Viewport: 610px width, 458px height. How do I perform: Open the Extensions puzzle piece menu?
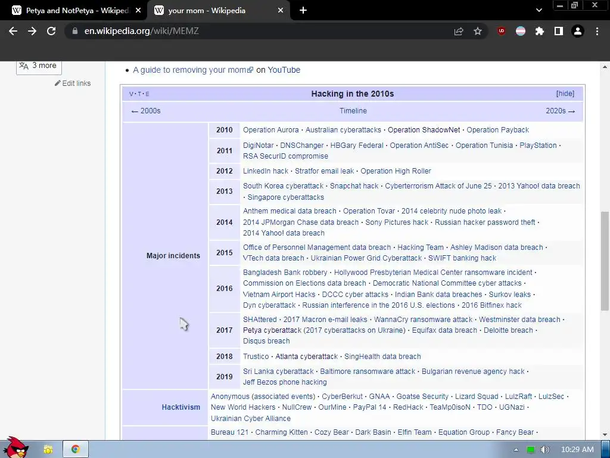[x=540, y=31]
